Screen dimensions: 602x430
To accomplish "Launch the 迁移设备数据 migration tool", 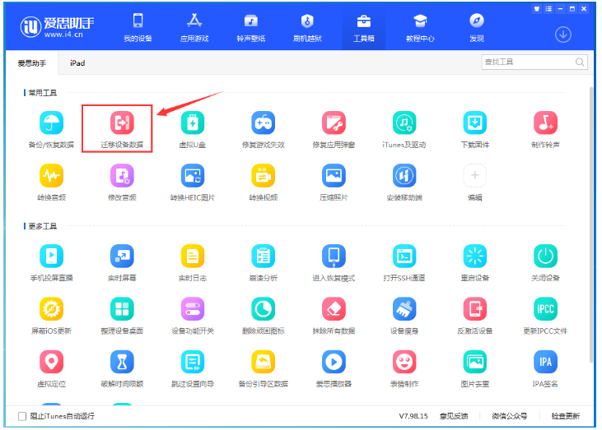I will click(122, 130).
